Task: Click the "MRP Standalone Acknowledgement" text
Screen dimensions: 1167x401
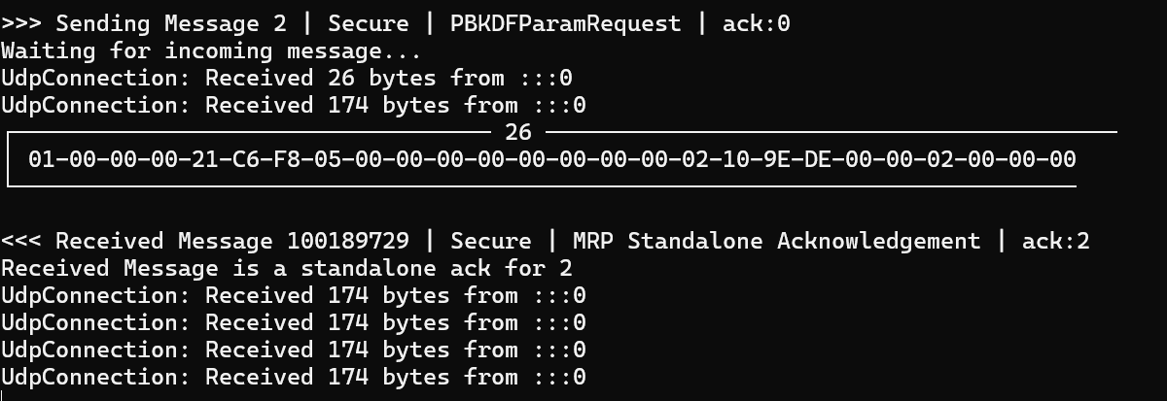Action: [803, 241]
